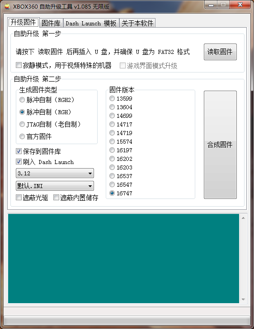Expand the 默认.INI dropdown
The image size is (254, 329).
90,186
